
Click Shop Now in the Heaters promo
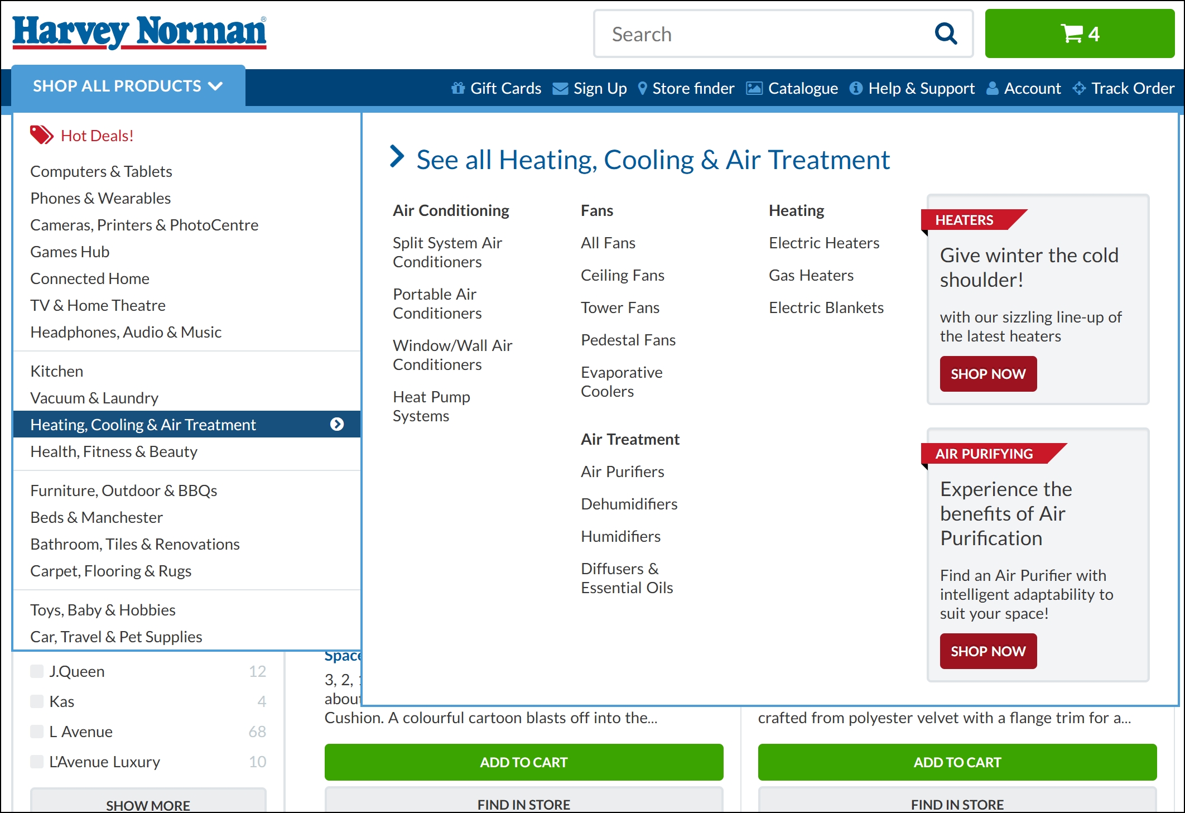click(x=987, y=374)
